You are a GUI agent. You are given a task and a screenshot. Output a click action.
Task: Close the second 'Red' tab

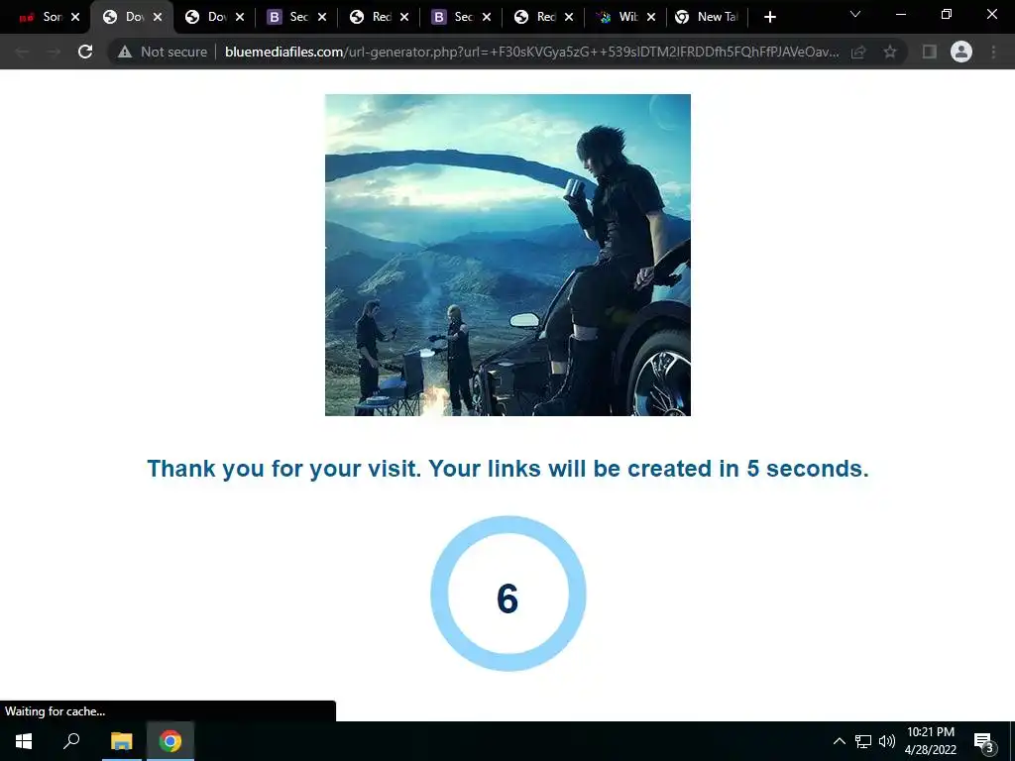pyautogui.click(x=568, y=18)
